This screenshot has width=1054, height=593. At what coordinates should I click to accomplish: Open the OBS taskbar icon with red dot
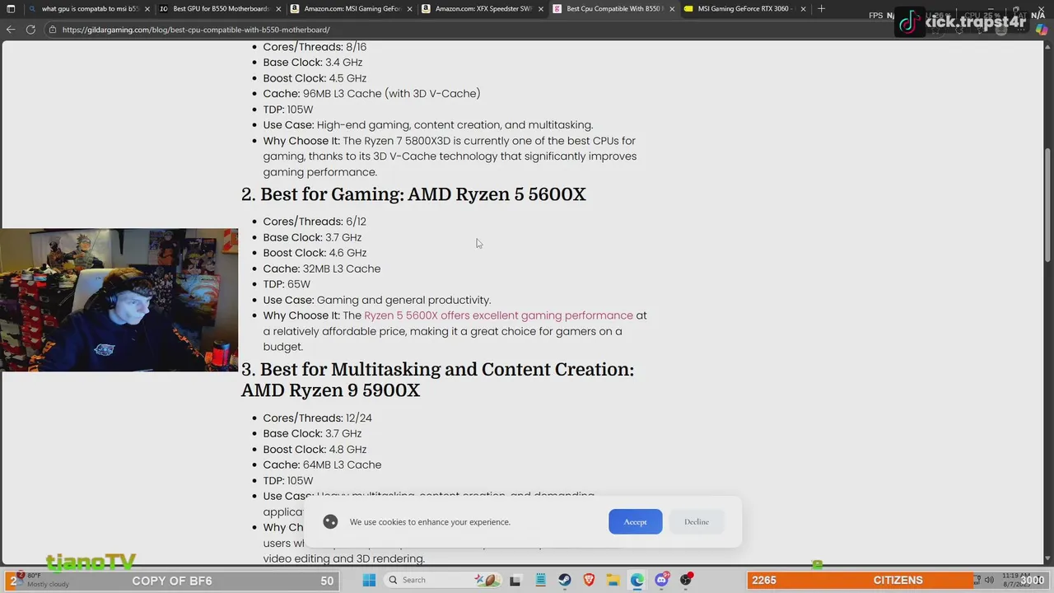[687, 580]
